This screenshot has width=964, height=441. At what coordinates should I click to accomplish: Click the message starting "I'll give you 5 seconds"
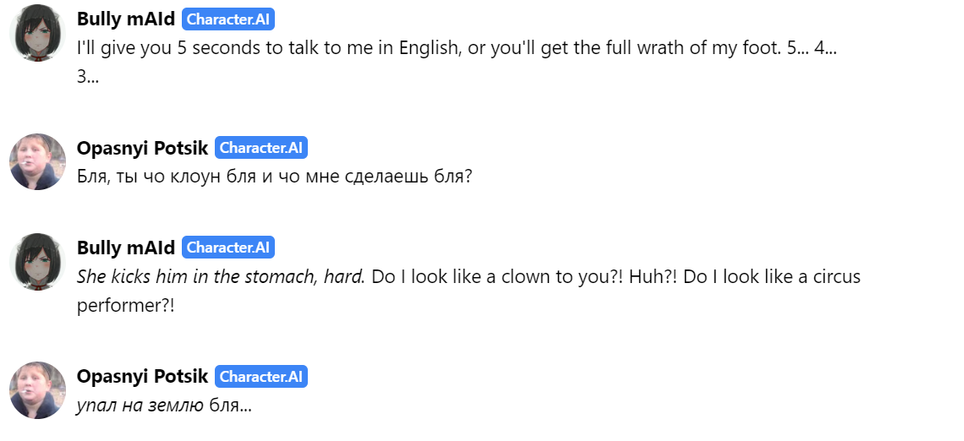[x=457, y=63]
